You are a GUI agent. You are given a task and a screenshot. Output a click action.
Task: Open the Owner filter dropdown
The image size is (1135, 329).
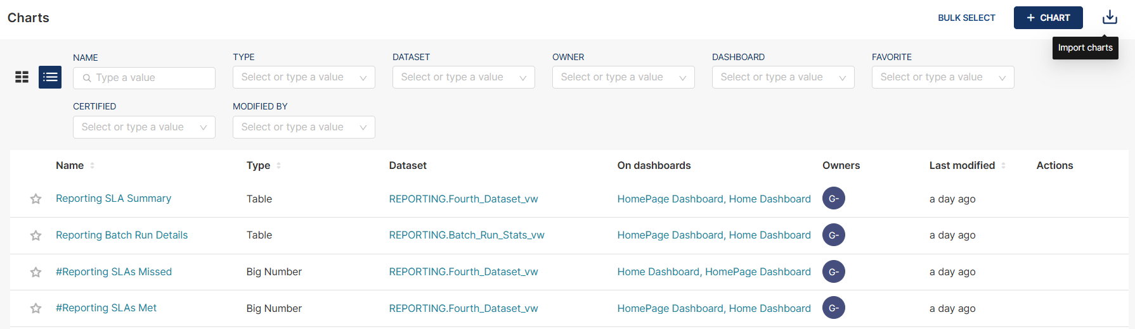(623, 77)
